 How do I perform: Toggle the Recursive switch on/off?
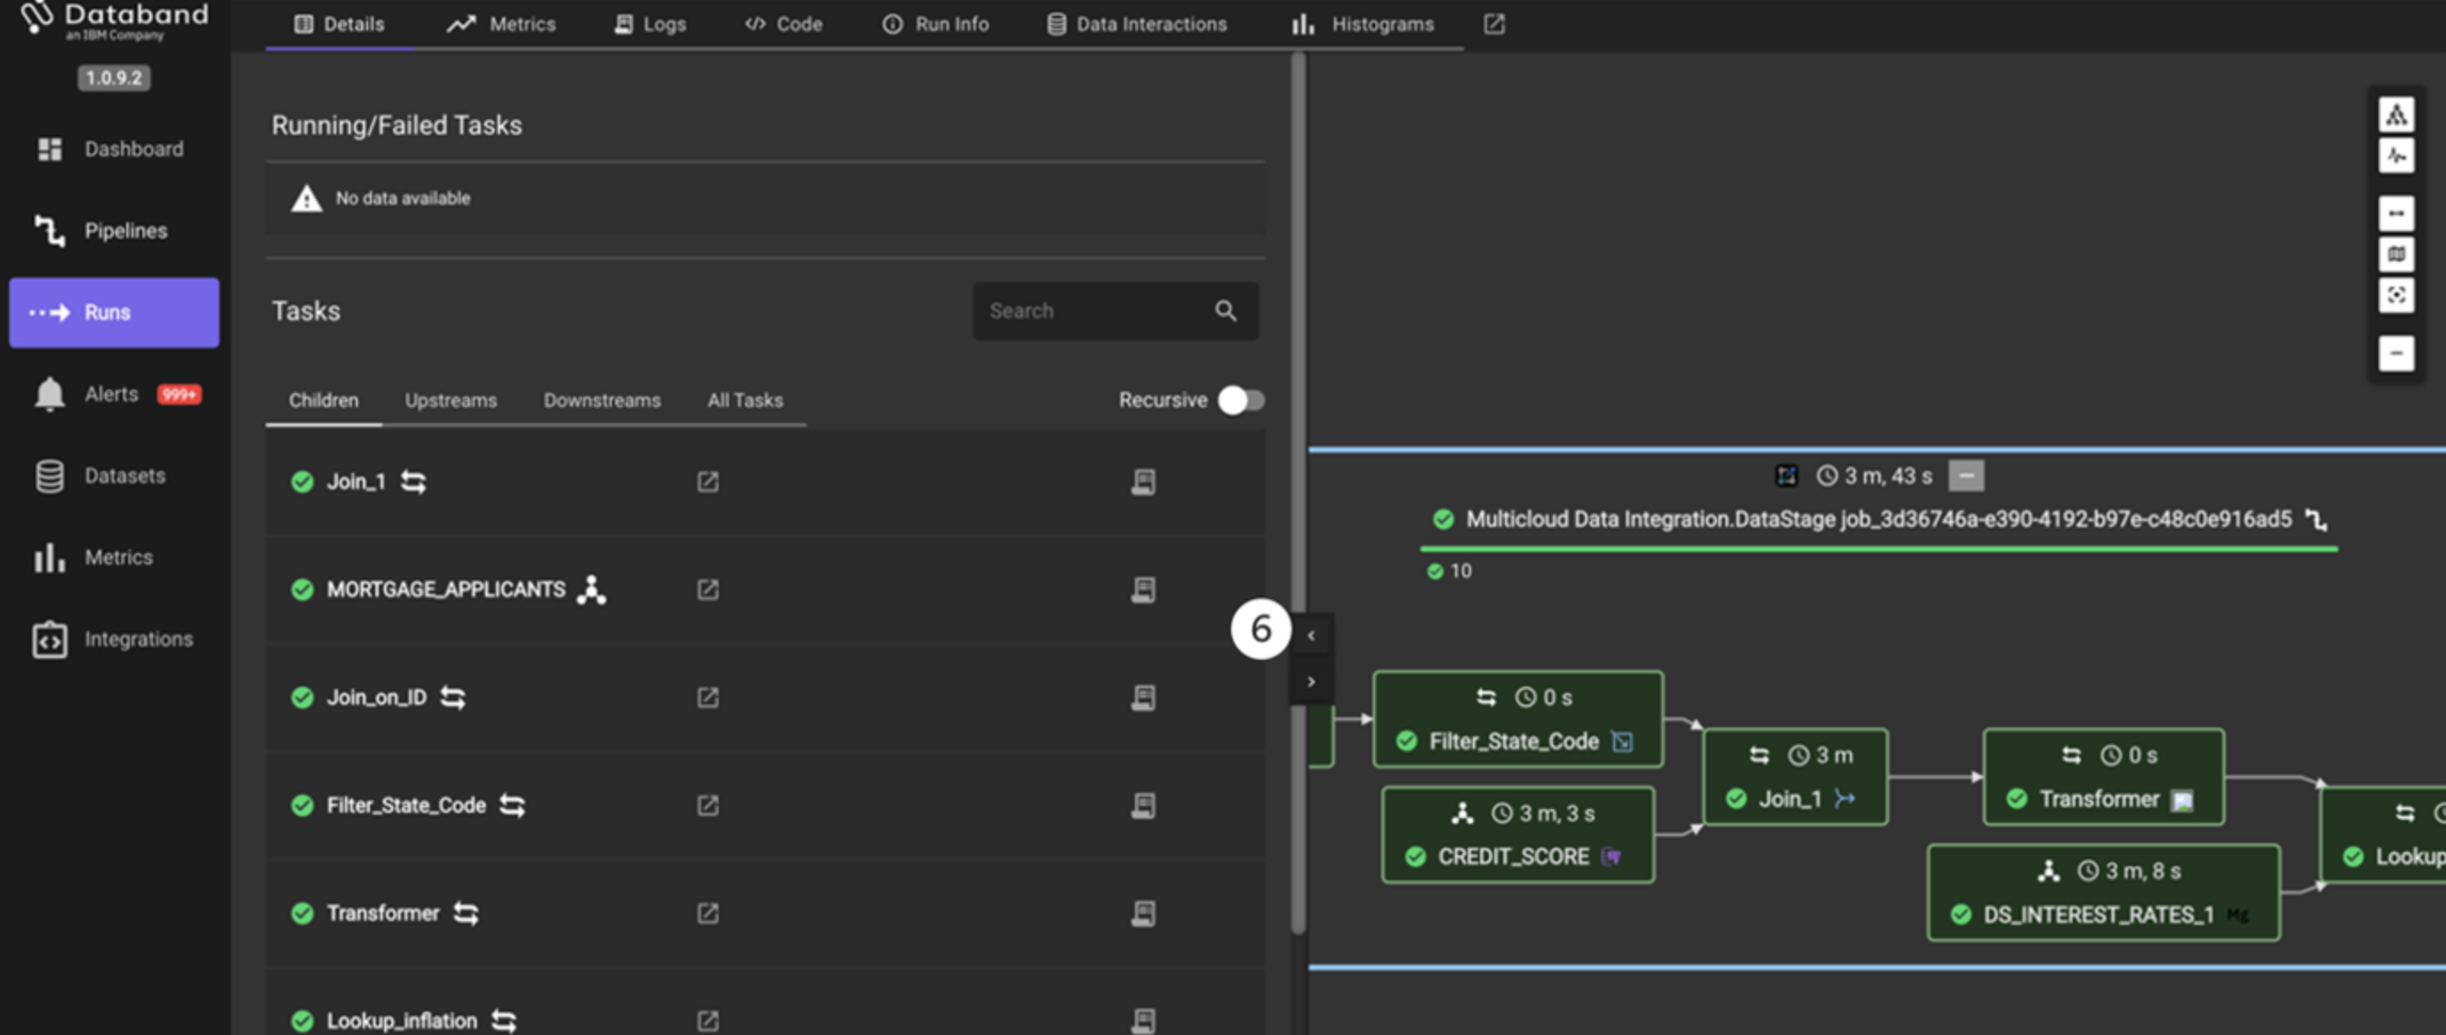[x=1240, y=401]
